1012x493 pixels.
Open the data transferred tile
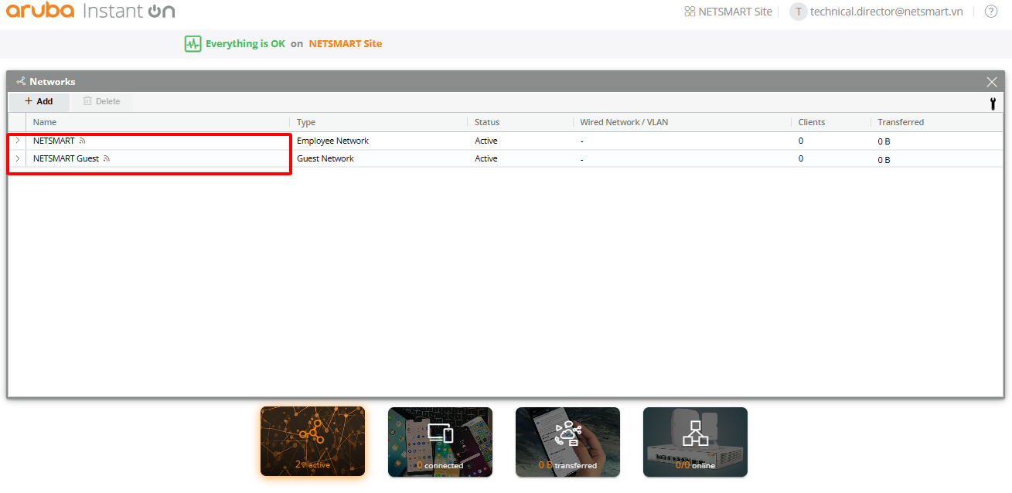click(x=567, y=442)
